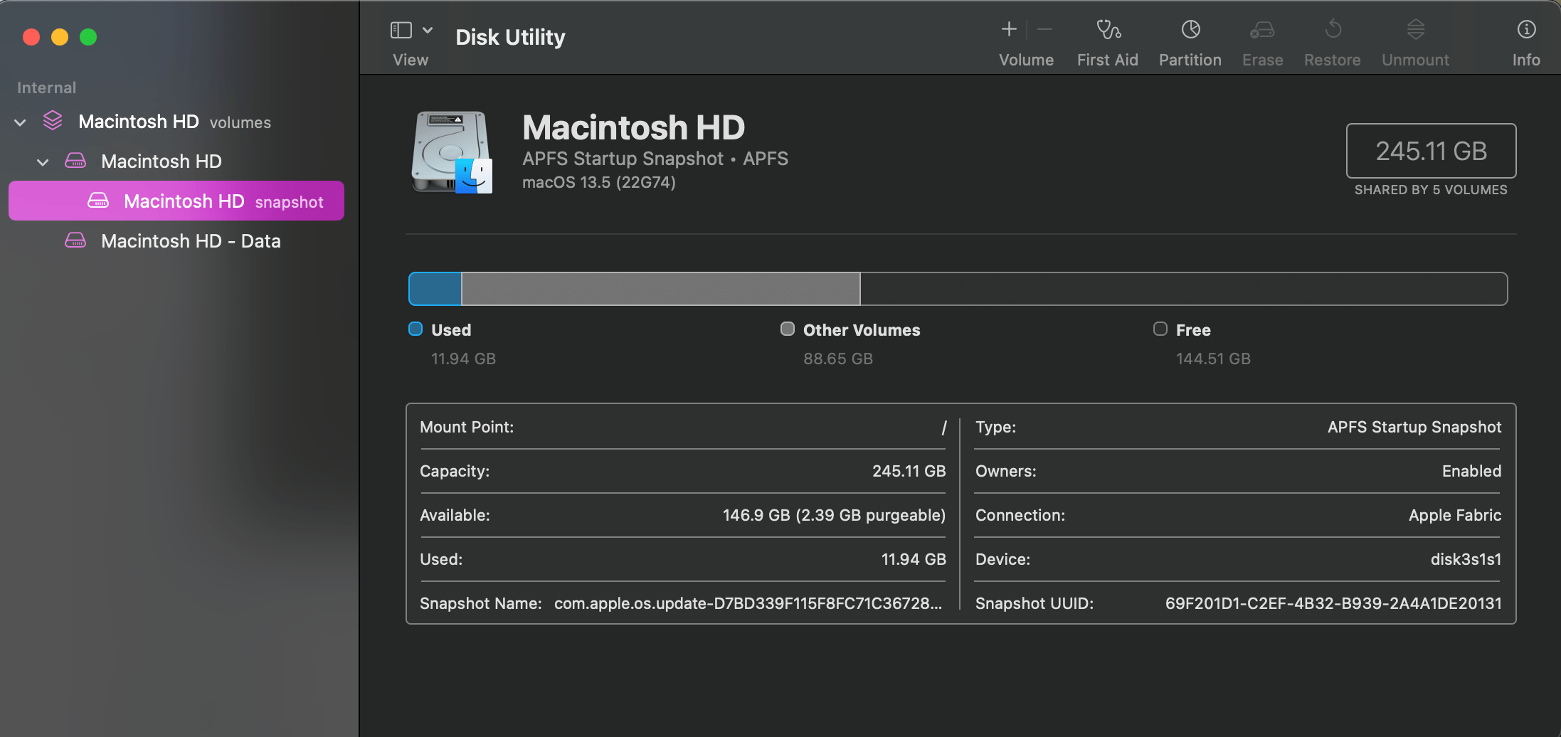1561x737 pixels.
Task: Click the add volume plus icon
Action: (1009, 30)
